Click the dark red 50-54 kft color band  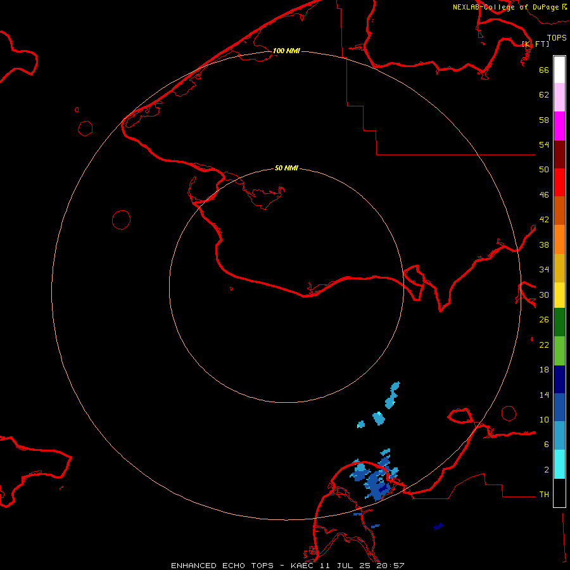click(559, 154)
